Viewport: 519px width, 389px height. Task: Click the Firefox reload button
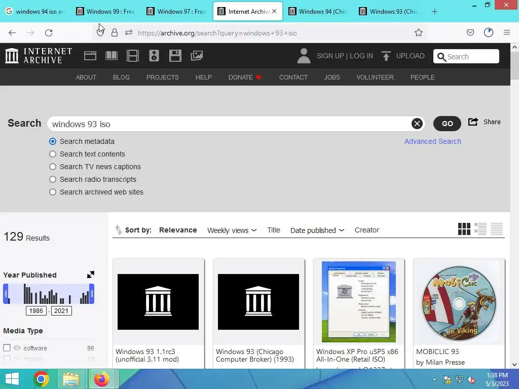49,33
